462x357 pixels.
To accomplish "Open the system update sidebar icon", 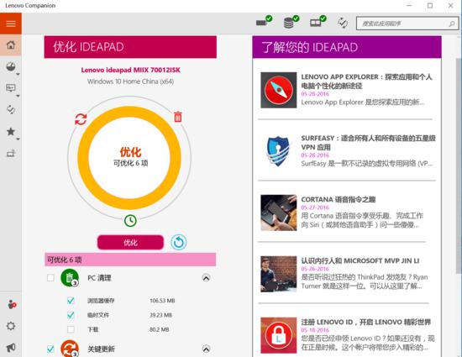I will click(x=11, y=109).
